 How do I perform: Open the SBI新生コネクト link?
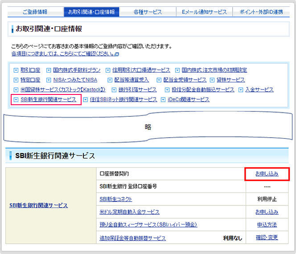point(116,199)
